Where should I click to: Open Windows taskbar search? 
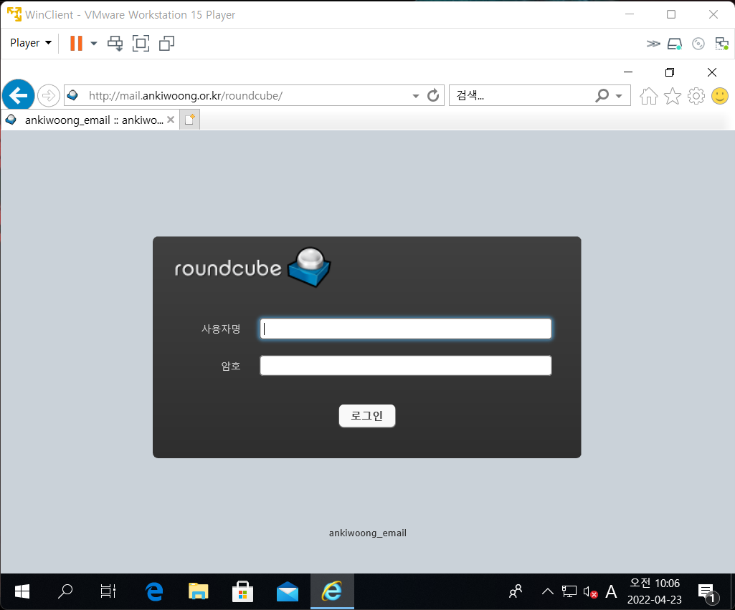point(65,591)
